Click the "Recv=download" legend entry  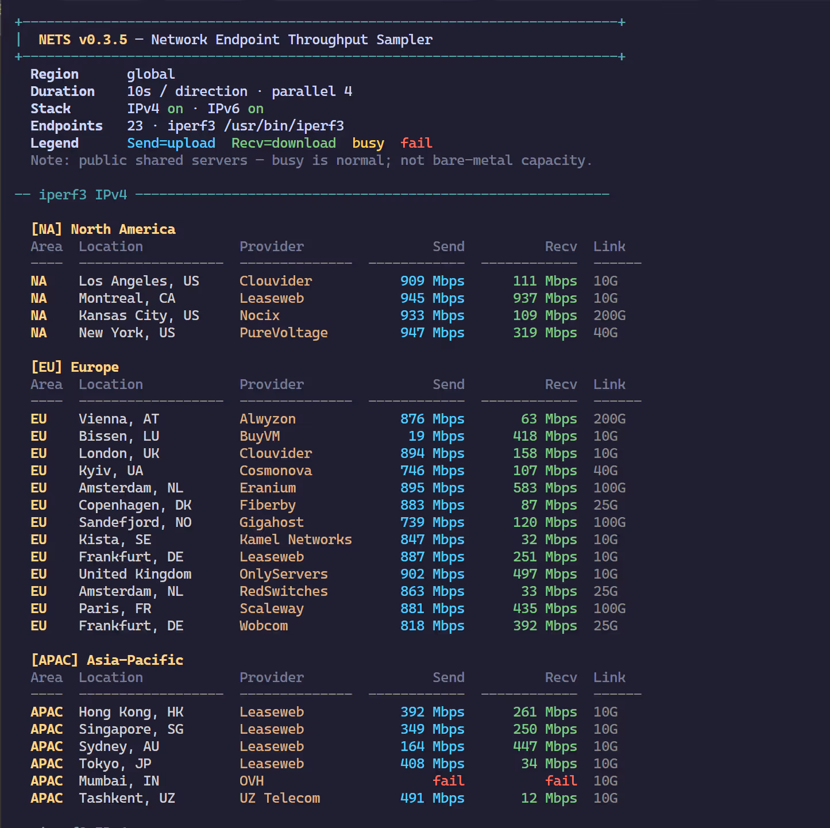[284, 143]
